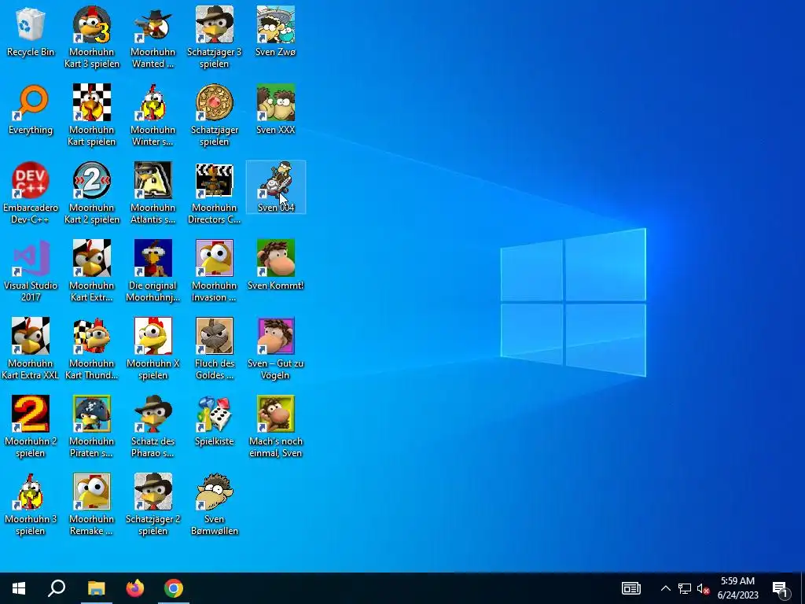Open the notification Action Center
The width and height of the screenshot is (805, 604).
pyautogui.click(x=780, y=588)
